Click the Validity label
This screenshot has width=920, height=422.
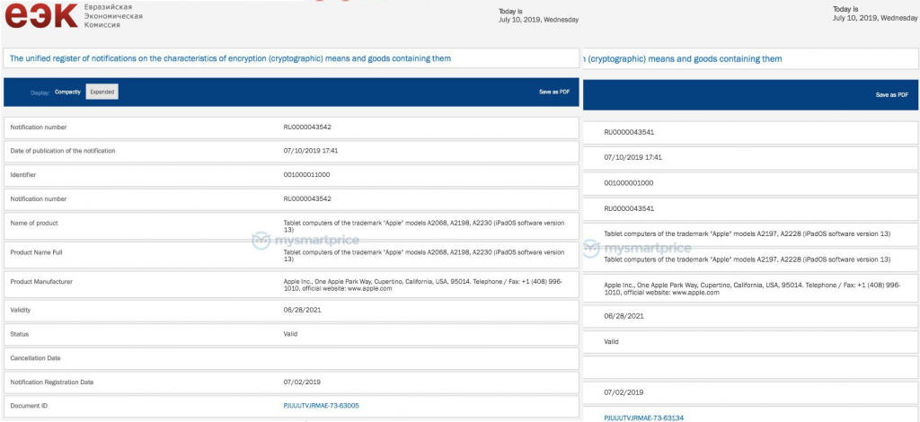coord(21,310)
